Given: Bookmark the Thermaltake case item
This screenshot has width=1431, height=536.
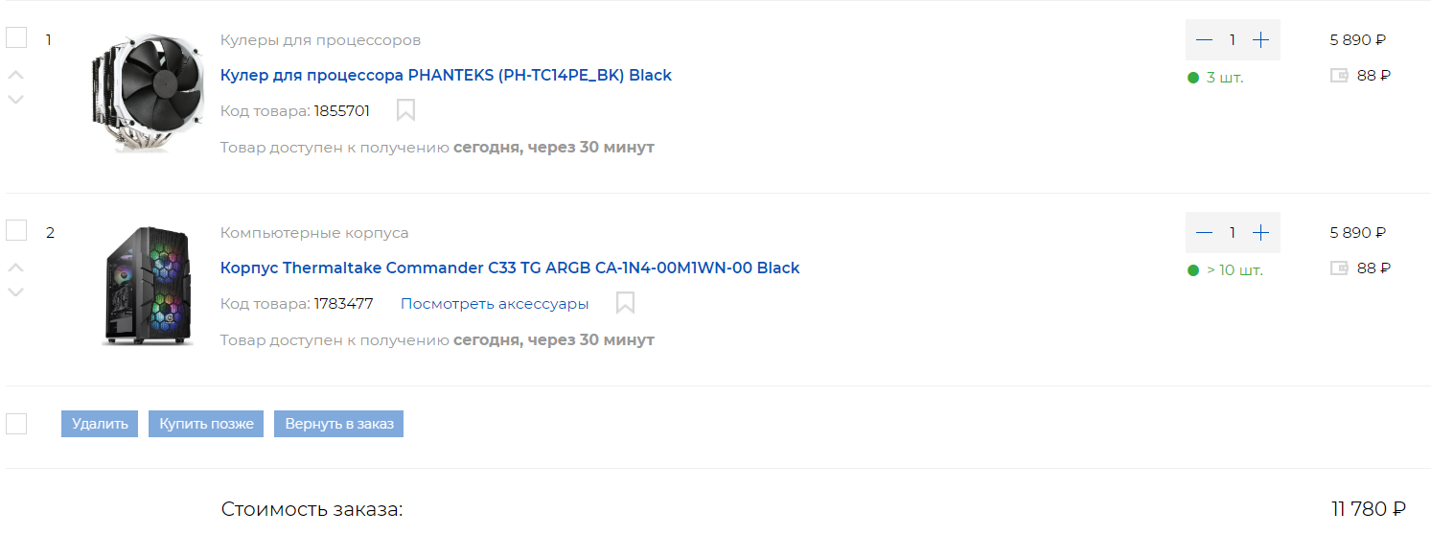Looking at the screenshot, I should pos(625,303).
